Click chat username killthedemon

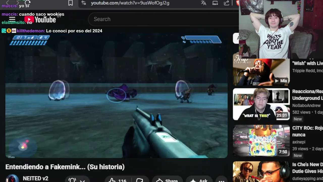click(x=31, y=31)
